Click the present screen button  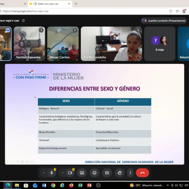click(82, 173)
